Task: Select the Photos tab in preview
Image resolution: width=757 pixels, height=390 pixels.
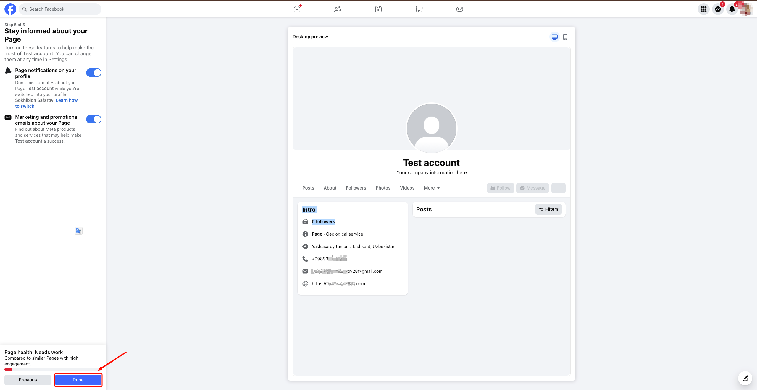Action: pyautogui.click(x=383, y=188)
